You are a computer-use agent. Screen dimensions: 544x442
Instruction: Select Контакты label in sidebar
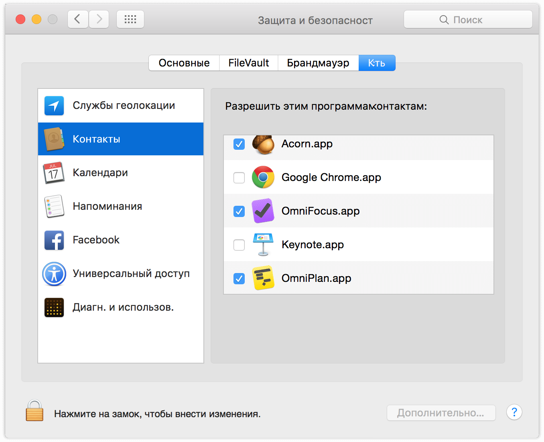tap(97, 139)
